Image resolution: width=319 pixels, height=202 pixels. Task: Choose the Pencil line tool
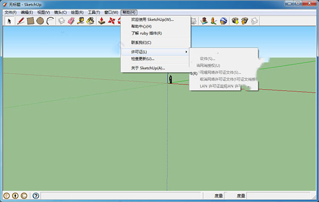coord(21,21)
